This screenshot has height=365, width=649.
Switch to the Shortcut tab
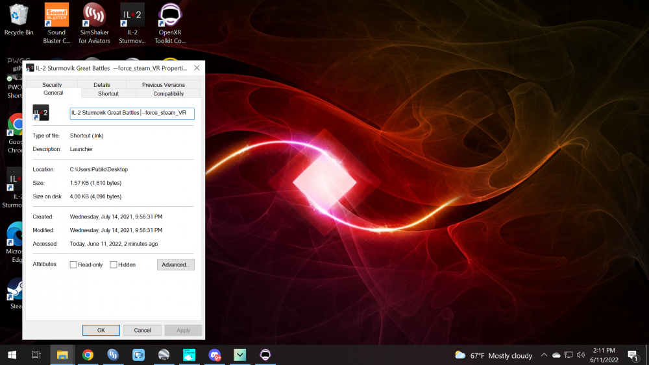pyautogui.click(x=108, y=93)
